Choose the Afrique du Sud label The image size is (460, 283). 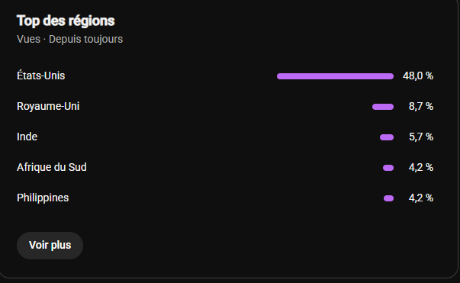52,167
